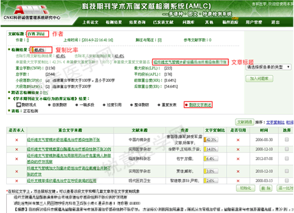Click the 一稿多投 indicator
This screenshot has width=294, height=213.
pos(85,105)
